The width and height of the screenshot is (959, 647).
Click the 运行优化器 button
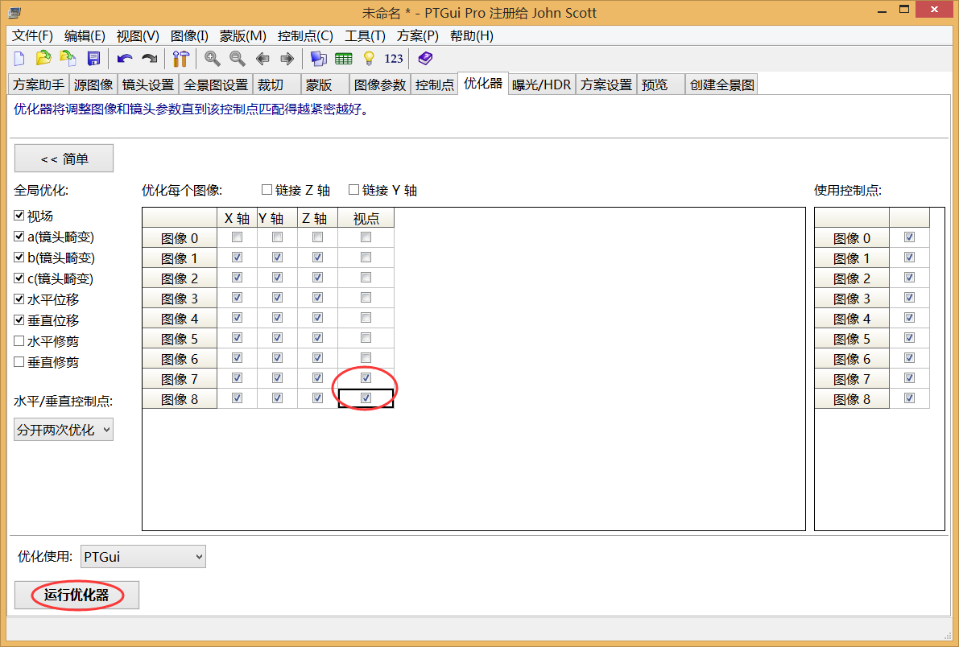[76, 595]
